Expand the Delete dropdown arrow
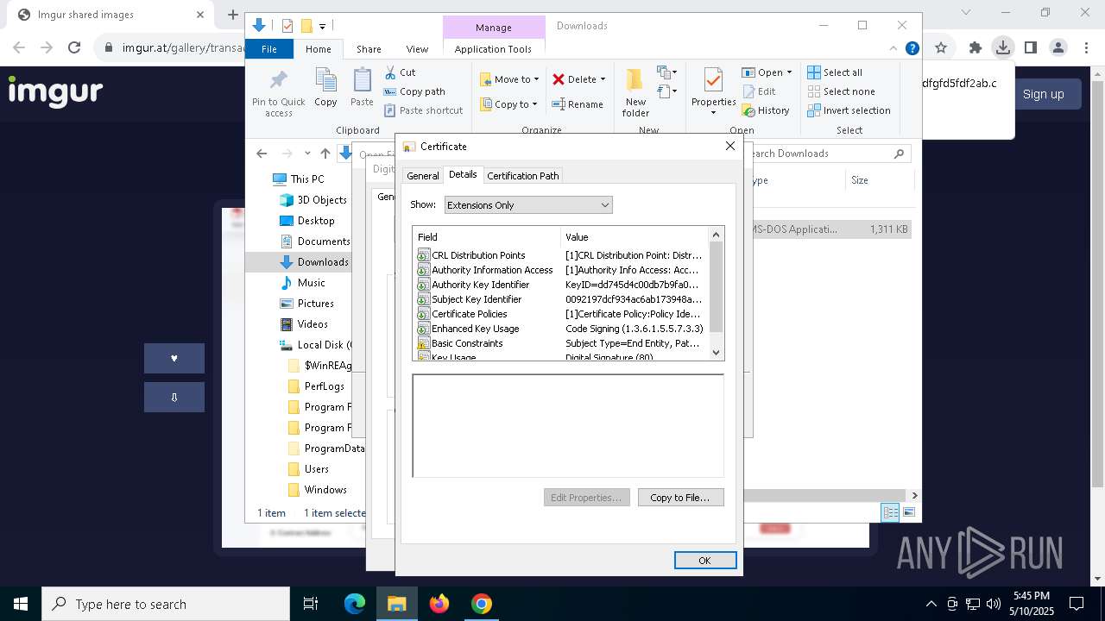The height and width of the screenshot is (621, 1105). (x=603, y=79)
